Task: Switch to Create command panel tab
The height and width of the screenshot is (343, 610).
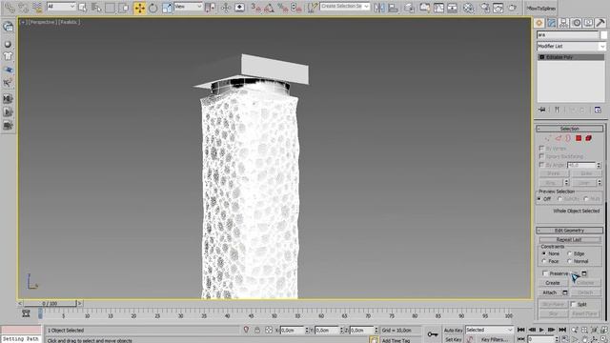Action: (539, 23)
